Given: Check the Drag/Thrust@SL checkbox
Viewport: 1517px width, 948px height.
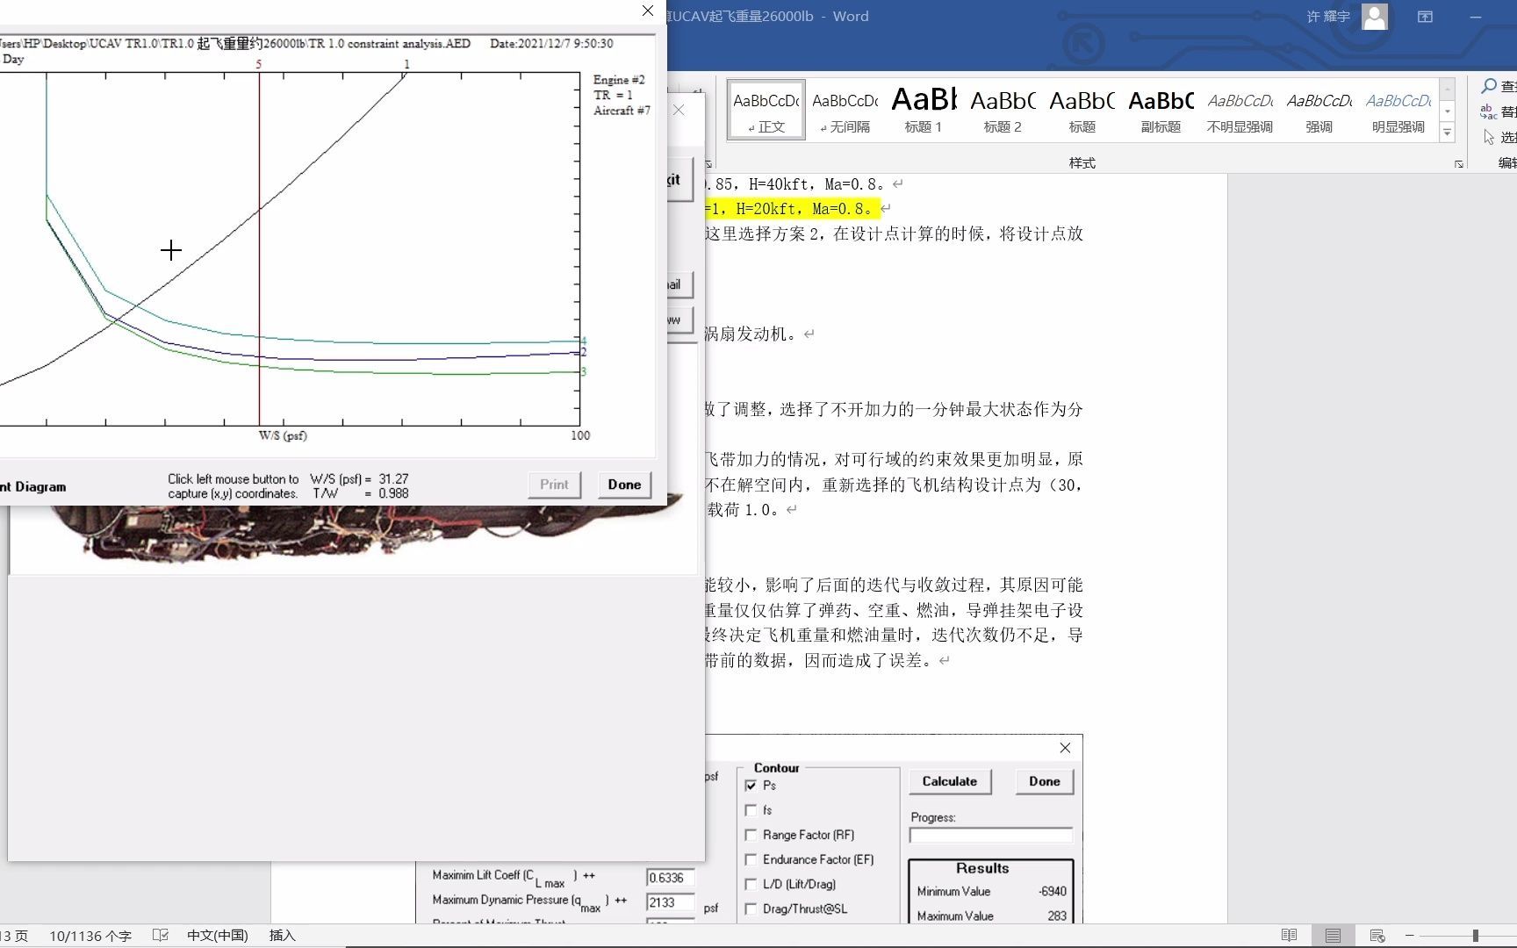Looking at the screenshot, I should [x=751, y=908].
